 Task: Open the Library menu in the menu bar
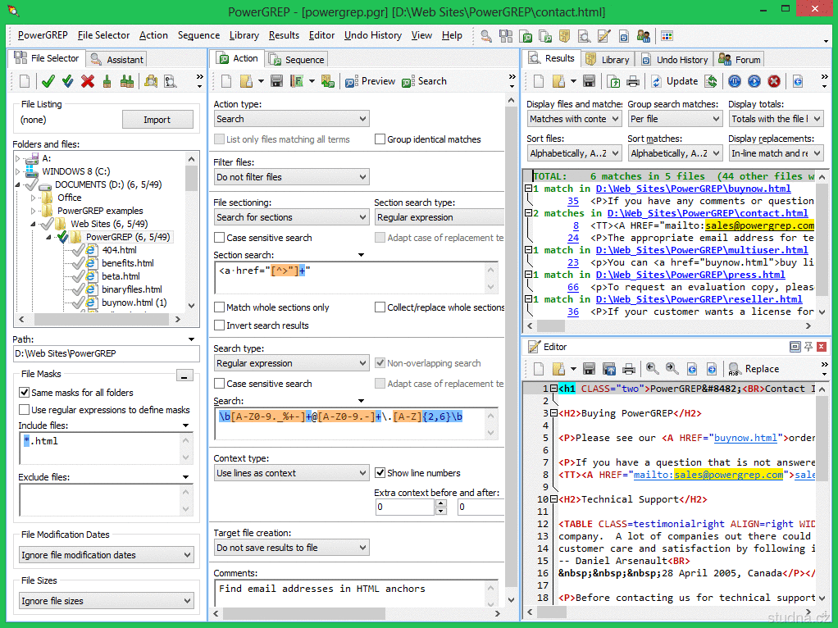[244, 35]
